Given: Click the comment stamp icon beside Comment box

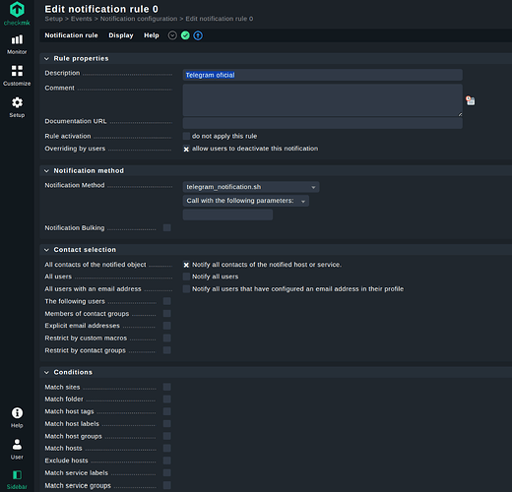Looking at the screenshot, I should pos(471,100).
